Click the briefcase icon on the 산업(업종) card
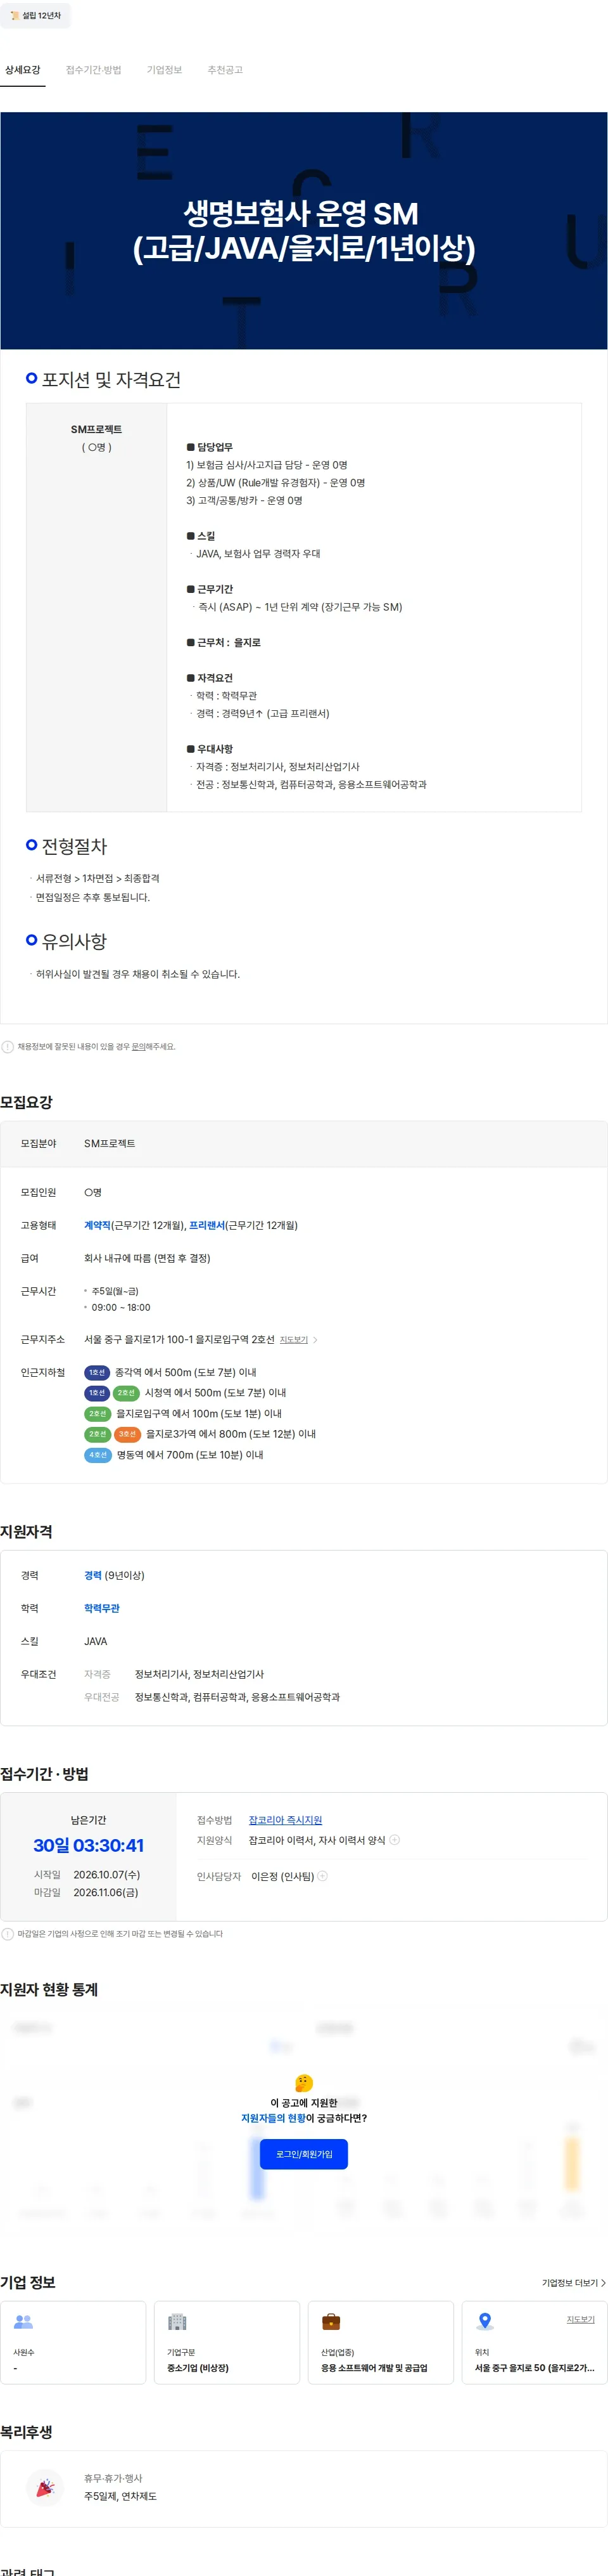The width and height of the screenshot is (608, 2576). coord(331,2322)
